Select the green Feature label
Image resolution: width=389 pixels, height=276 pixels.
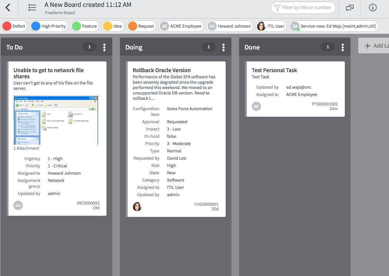[85, 26]
